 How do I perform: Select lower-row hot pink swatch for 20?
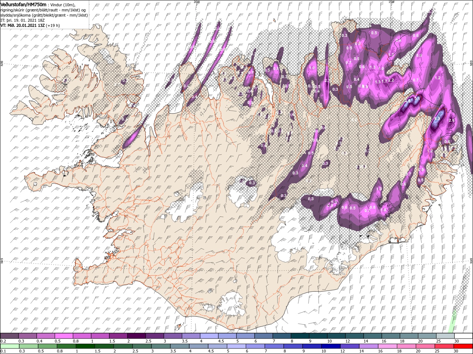[426, 346]
